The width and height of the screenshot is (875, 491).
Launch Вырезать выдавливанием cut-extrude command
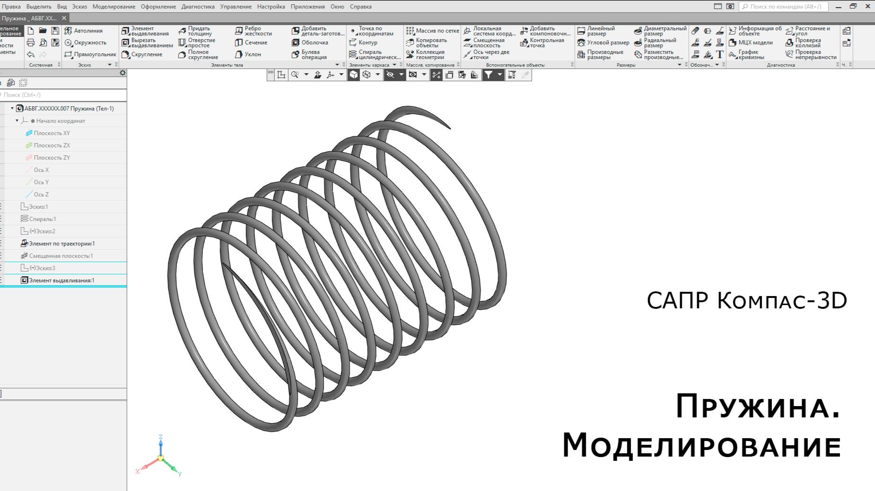pyautogui.click(x=147, y=42)
